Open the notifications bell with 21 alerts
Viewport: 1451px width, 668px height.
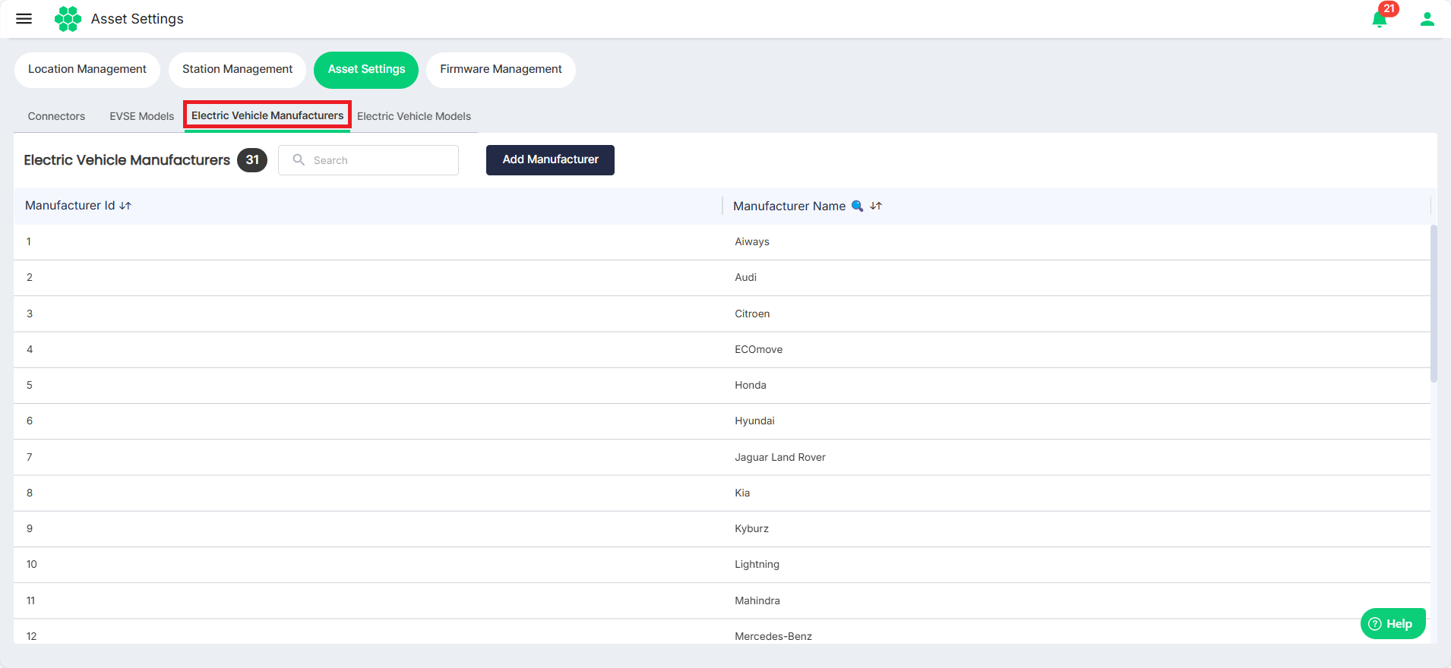click(x=1380, y=19)
